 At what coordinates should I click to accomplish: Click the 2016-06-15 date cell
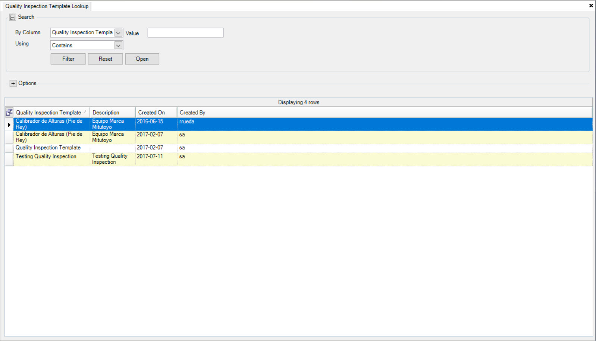point(156,124)
